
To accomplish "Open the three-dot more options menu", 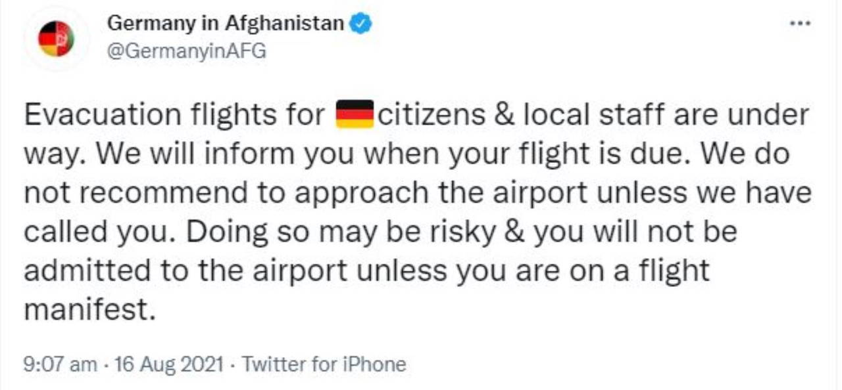I will click(800, 23).
